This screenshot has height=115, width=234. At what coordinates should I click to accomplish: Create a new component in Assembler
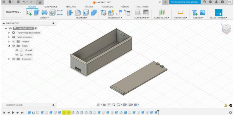[111, 13]
